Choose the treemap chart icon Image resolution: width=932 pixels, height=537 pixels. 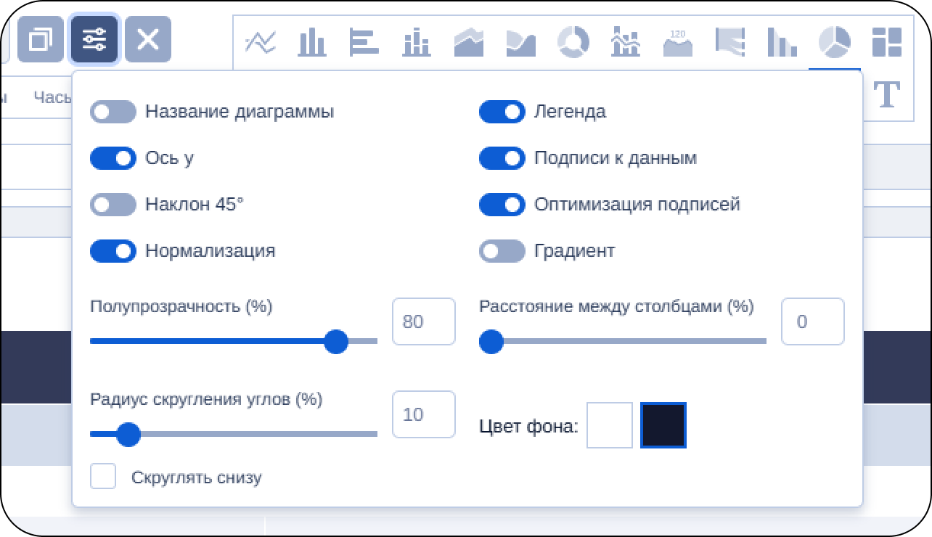coord(886,43)
